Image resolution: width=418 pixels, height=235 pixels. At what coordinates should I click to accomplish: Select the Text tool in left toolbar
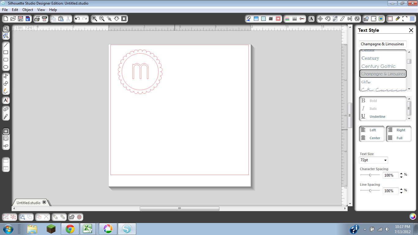[x=6, y=100]
